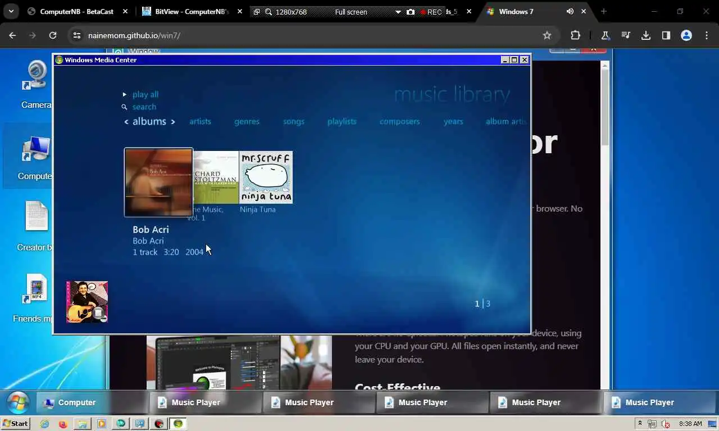Click the show desktop tray button
Viewport: 719px width, 431px height.
tap(713, 424)
